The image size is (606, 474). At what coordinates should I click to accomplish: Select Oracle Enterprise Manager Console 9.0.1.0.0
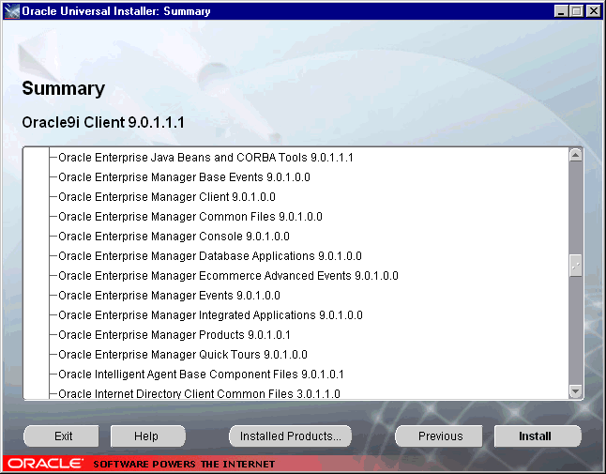click(x=174, y=237)
